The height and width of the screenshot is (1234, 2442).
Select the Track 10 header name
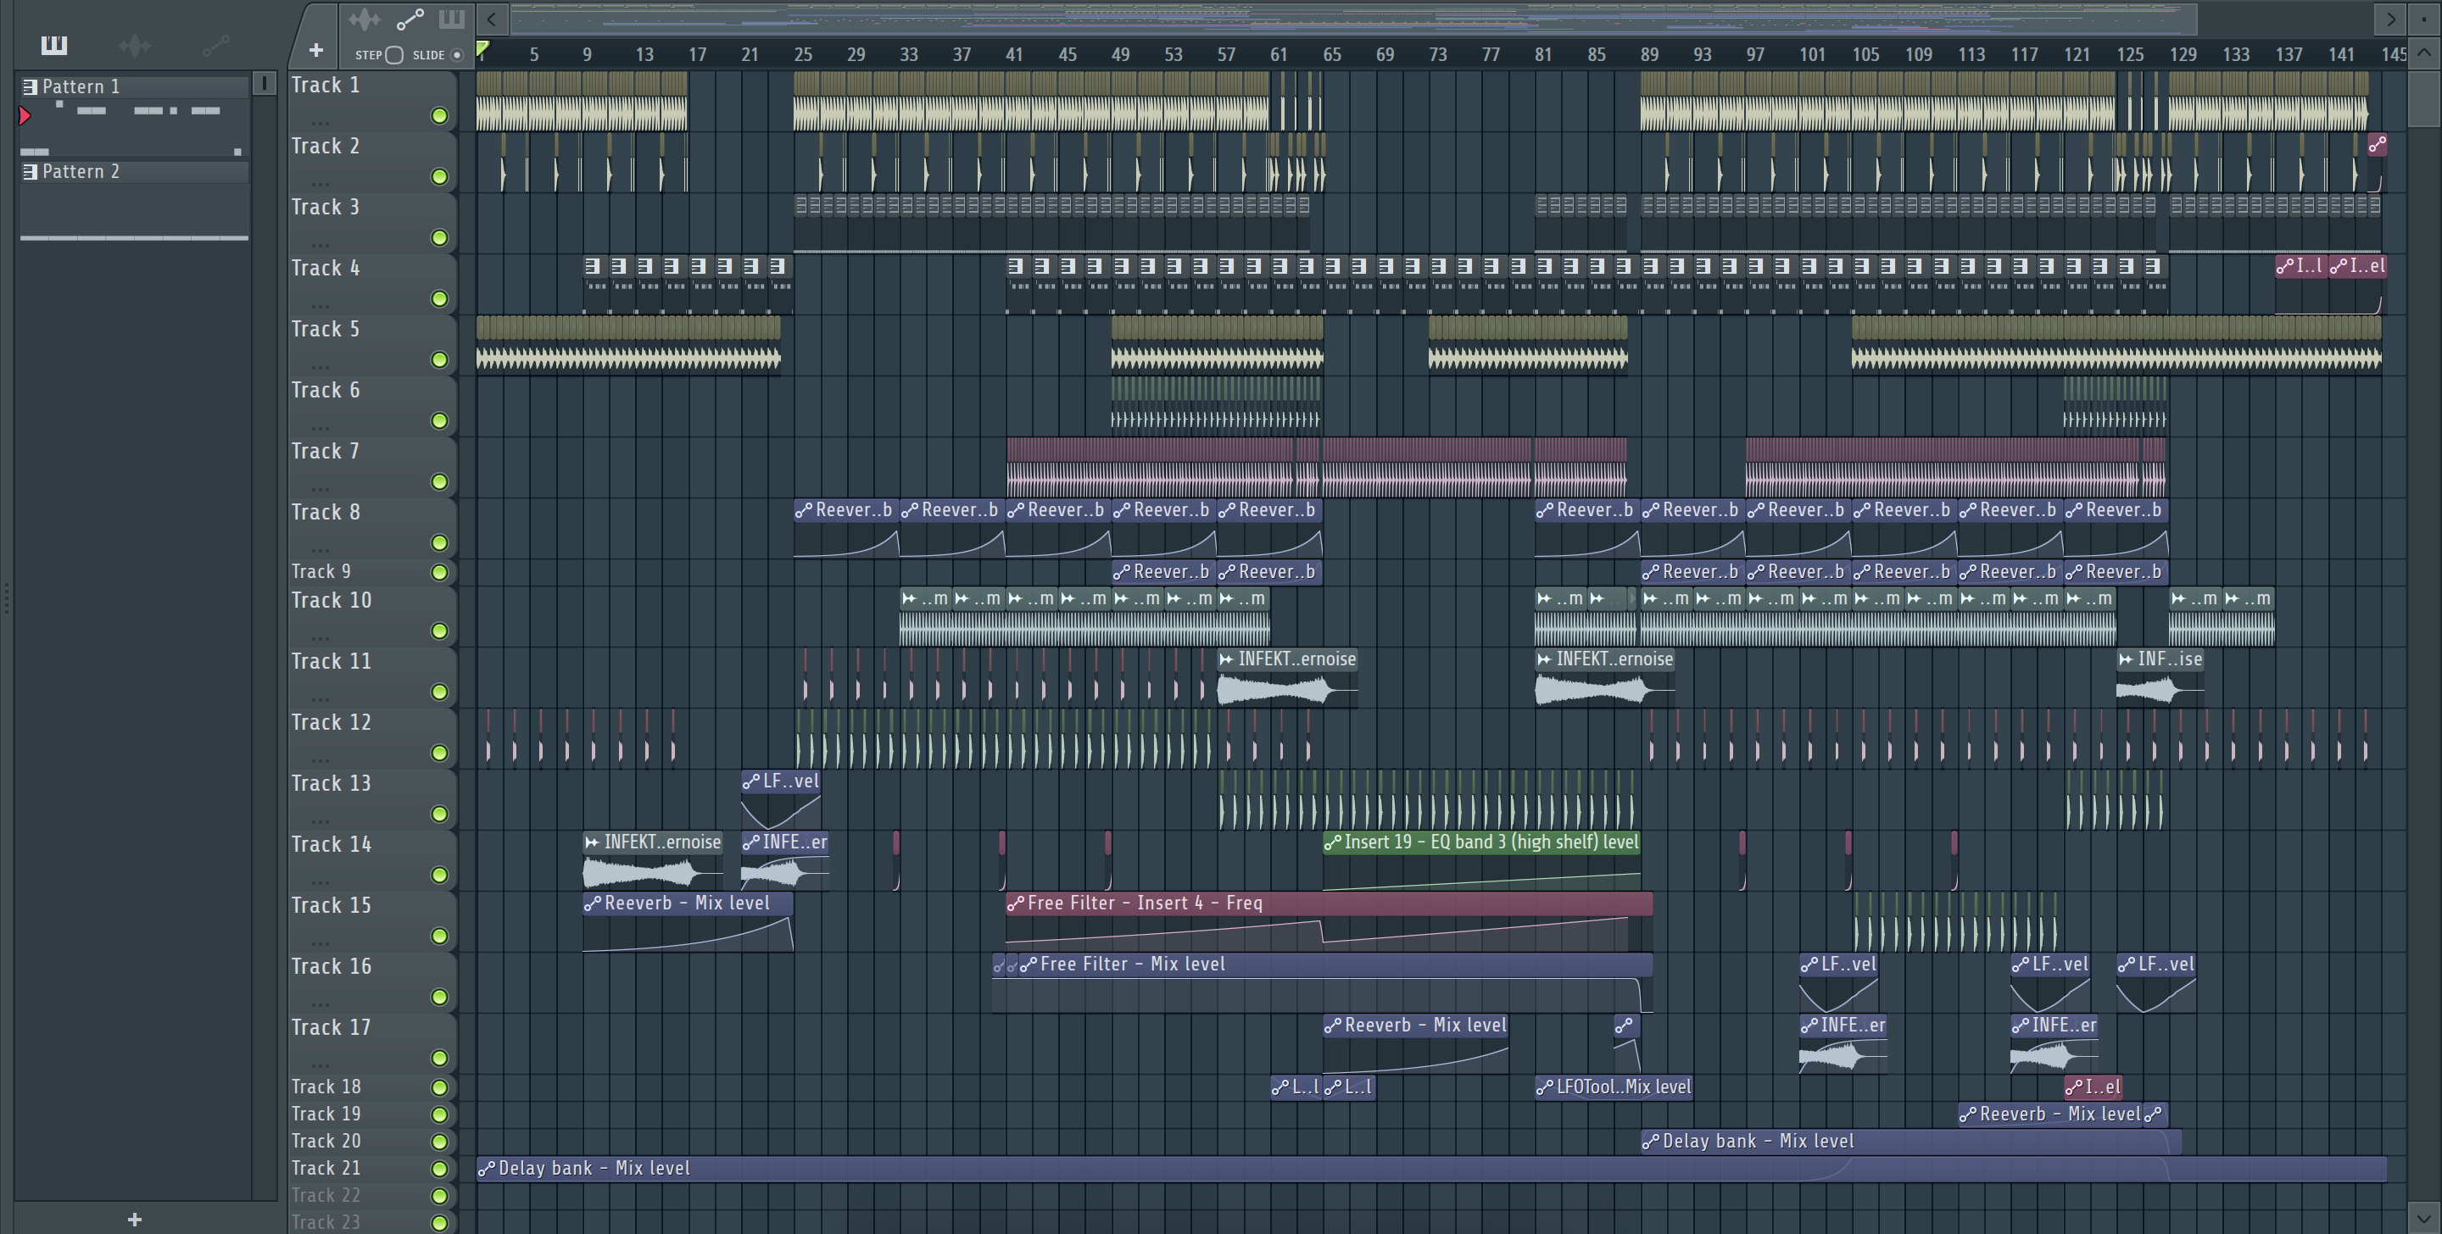pyautogui.click(x=331, y=600)
